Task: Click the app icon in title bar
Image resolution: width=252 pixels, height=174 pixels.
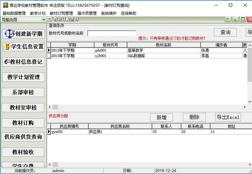Action: tap(5, 5)
